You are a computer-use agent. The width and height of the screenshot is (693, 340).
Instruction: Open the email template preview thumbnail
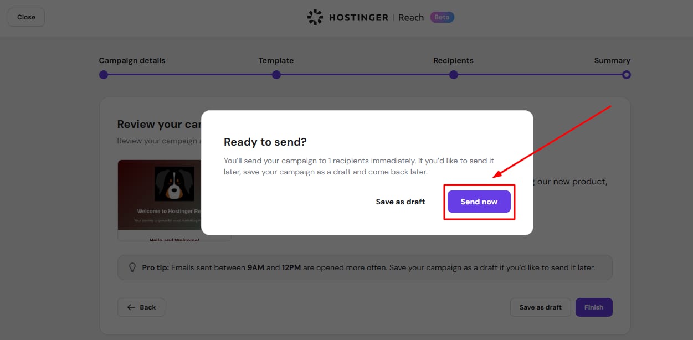coord(174,200)
